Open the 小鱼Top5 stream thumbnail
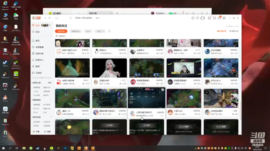This screenshot has height=151, width=270. (184, 98)
